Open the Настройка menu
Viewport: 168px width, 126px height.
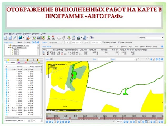coord(36,34)
